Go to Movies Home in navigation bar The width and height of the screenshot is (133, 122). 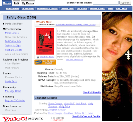click(x=12, y=9)
